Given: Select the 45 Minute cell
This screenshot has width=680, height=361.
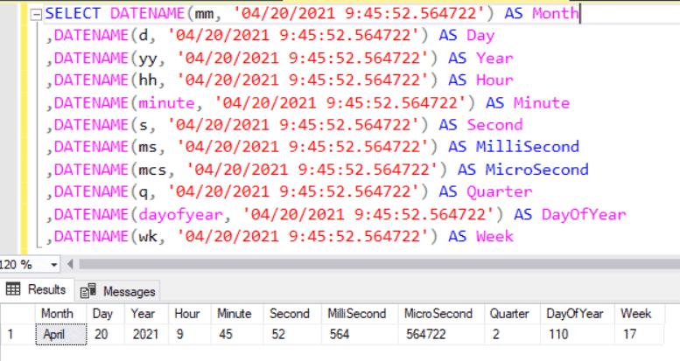Looking at the screenshot, I should pyautogui.click(x=226, y=333).
